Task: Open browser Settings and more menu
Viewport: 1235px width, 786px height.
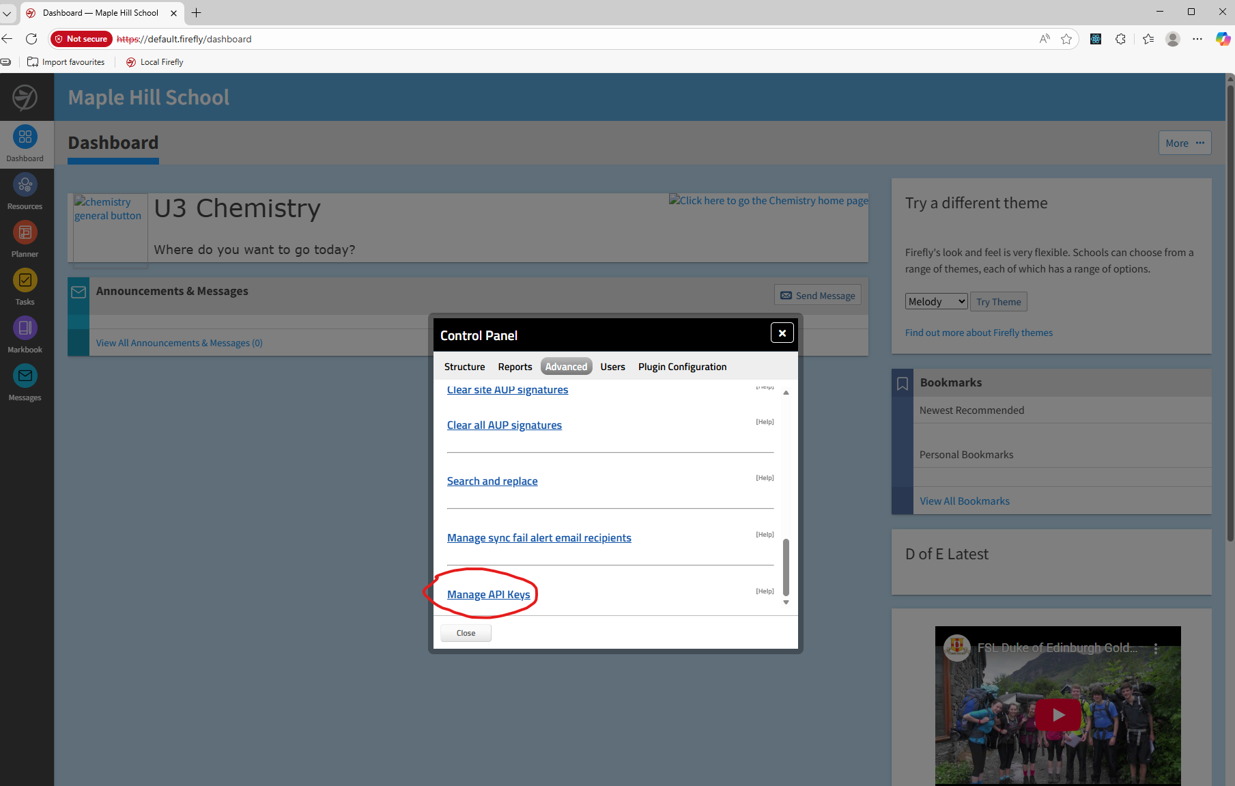Action: pos(1197,39)
